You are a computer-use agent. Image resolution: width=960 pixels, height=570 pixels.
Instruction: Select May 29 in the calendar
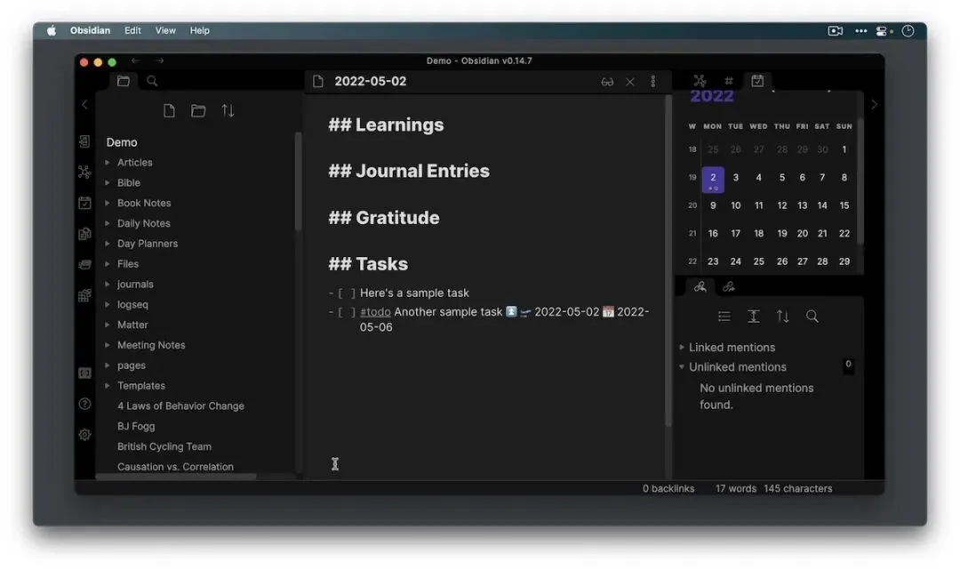click(844, 261)
